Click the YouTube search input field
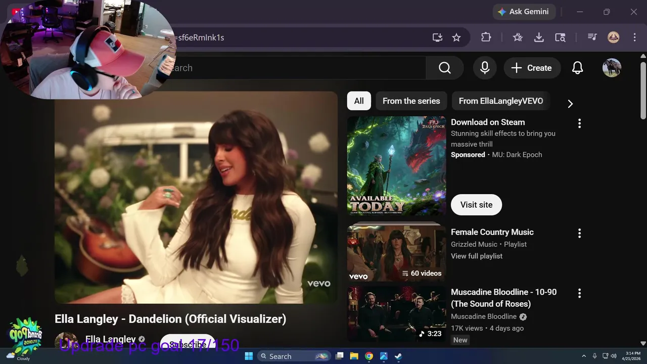This screenshot has height=364, width=647. click(298, 68)
